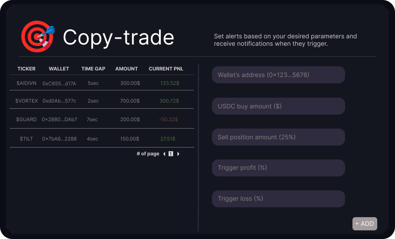
Task: Click the Copy-trade target dartboard icon
Action: (x=38, y=36)
